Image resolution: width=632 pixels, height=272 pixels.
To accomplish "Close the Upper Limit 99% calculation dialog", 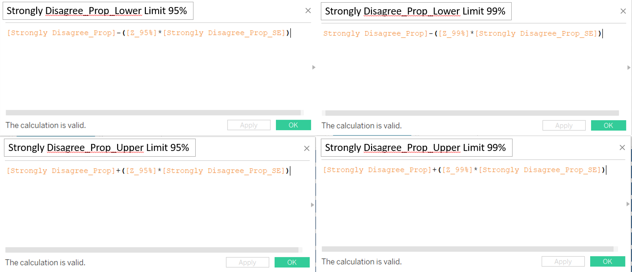I will (x=622, y=148).
